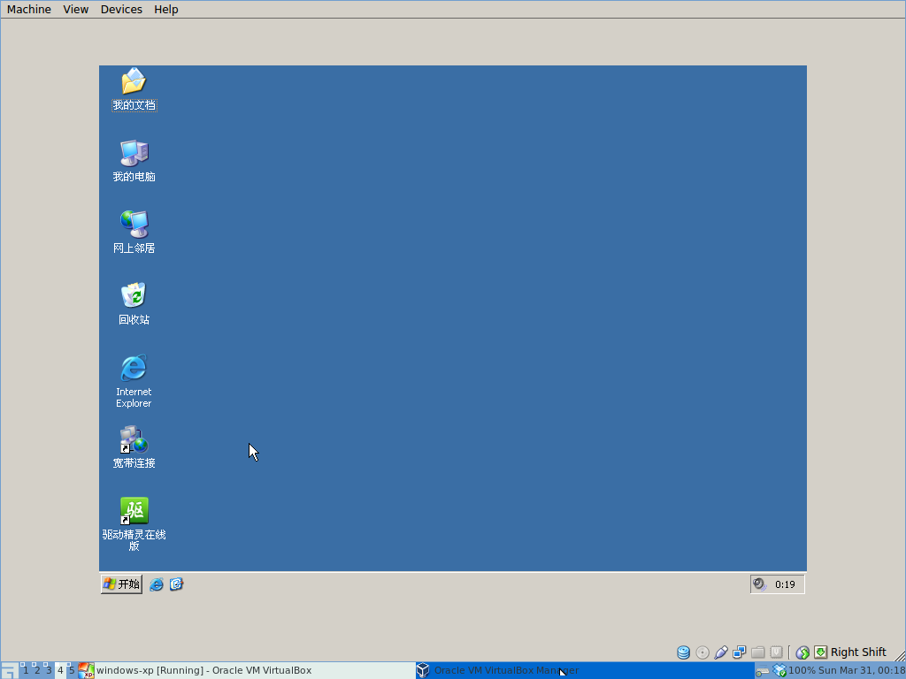Image resolution: width=906 pixels, height=679 pixels.
Task: Click the windows-xp [Running] taskbar entry
Action: pyautogui.click(x=246, y=670)
